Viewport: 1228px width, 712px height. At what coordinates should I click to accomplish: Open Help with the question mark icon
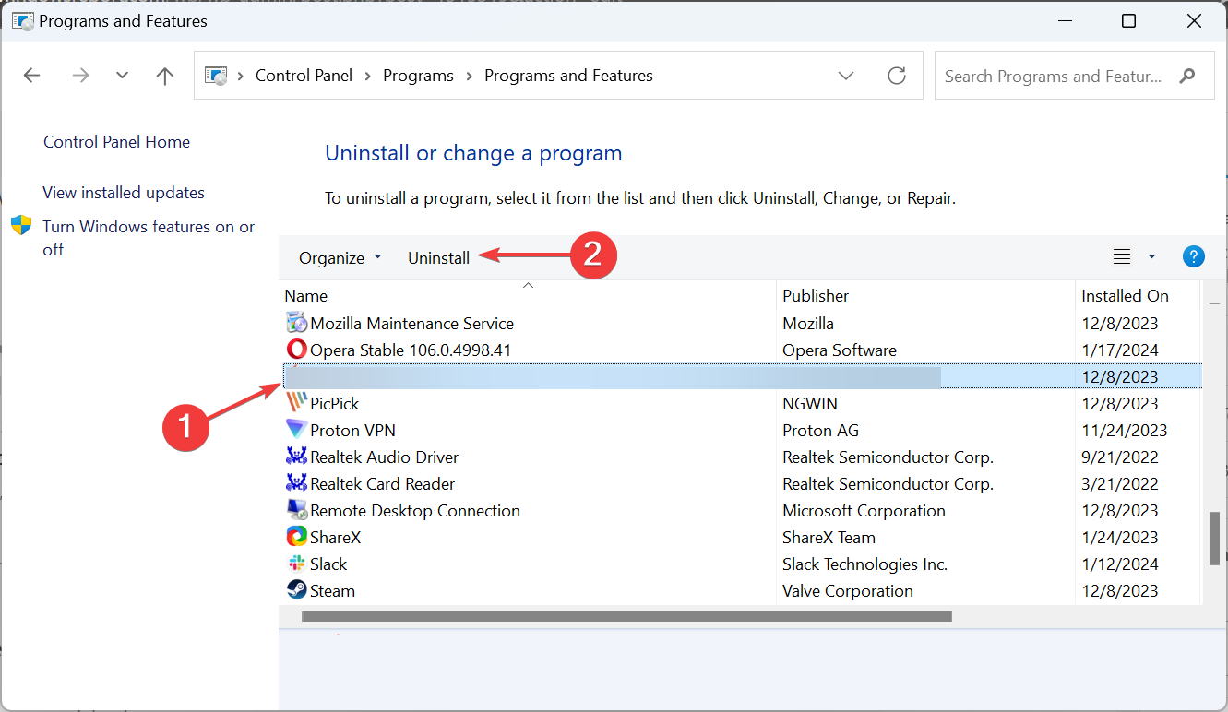(1194, 257)
